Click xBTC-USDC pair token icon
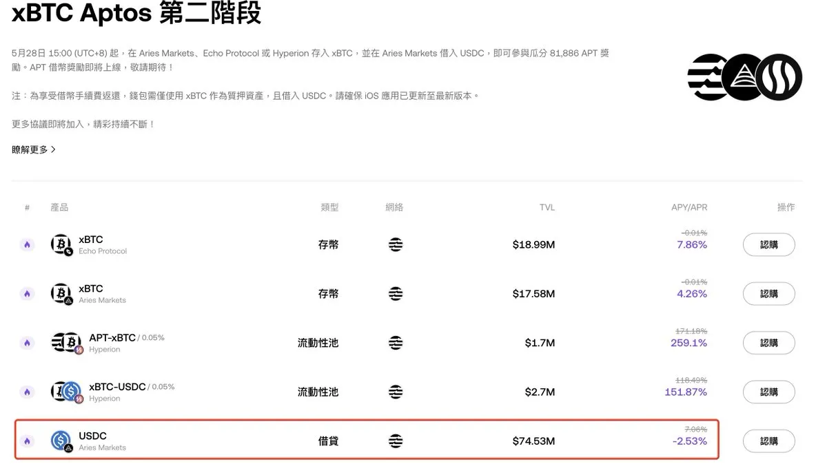This screenshot has width=827, height=475. coord(67,392)
